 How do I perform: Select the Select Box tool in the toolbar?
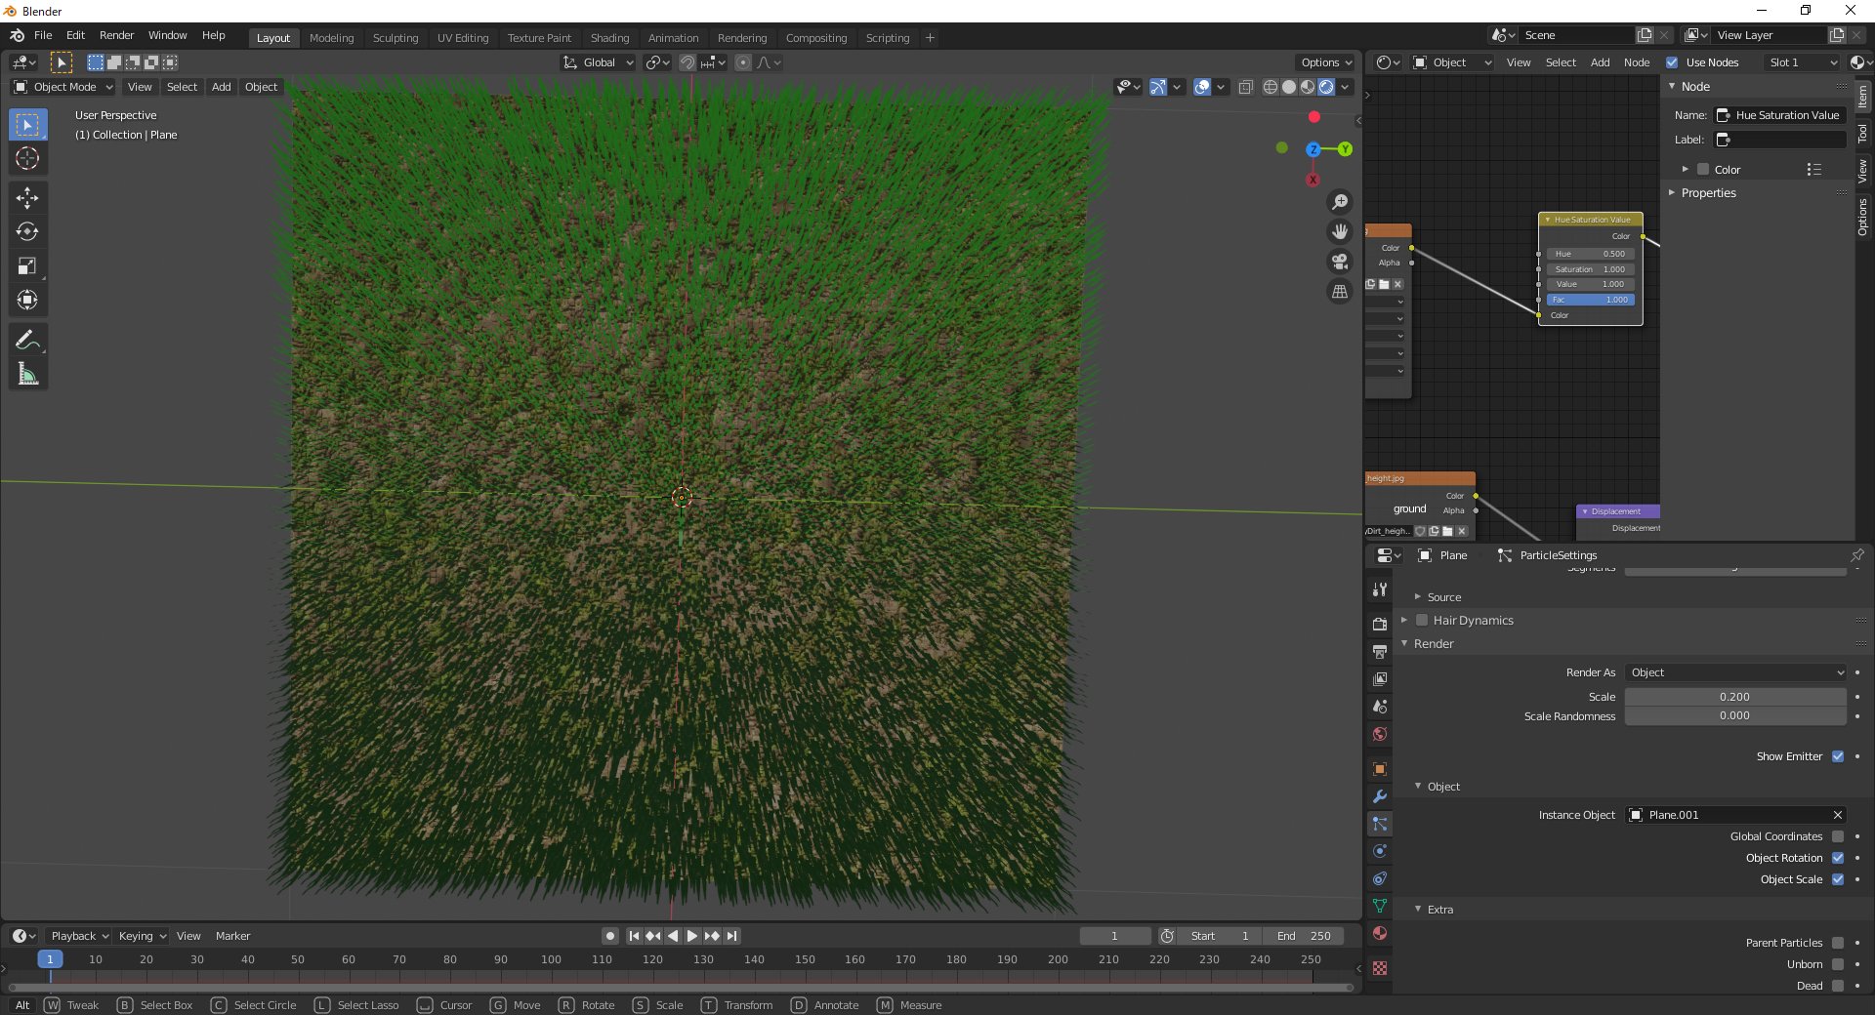27,125
